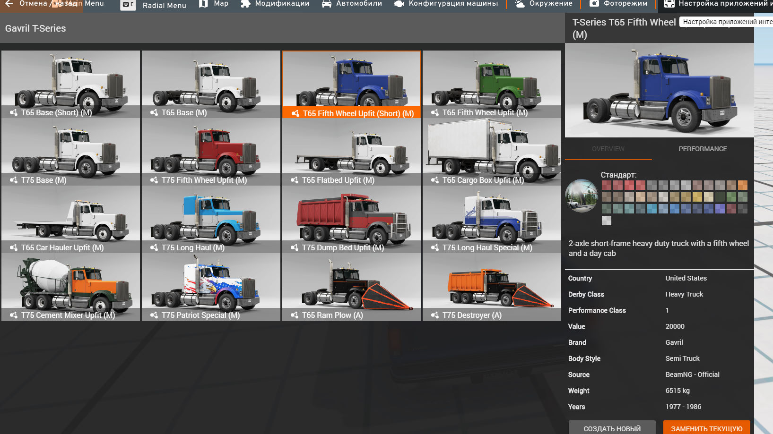Click the United States country value

pos(686,278)
